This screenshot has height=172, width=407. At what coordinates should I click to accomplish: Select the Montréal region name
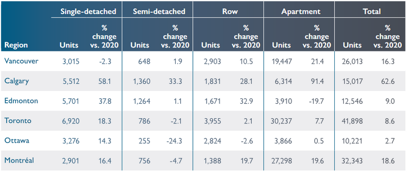[x=19, y=160]
